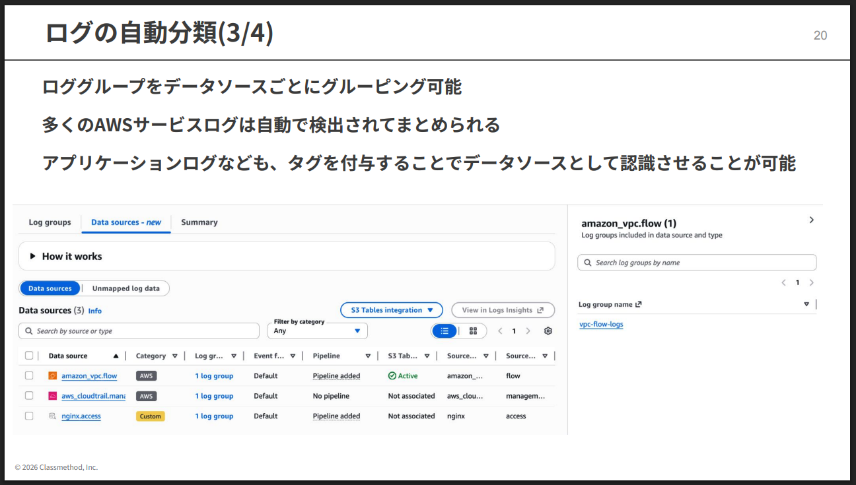Open the Filter by category Any dropdown

(x=317, y=331)
